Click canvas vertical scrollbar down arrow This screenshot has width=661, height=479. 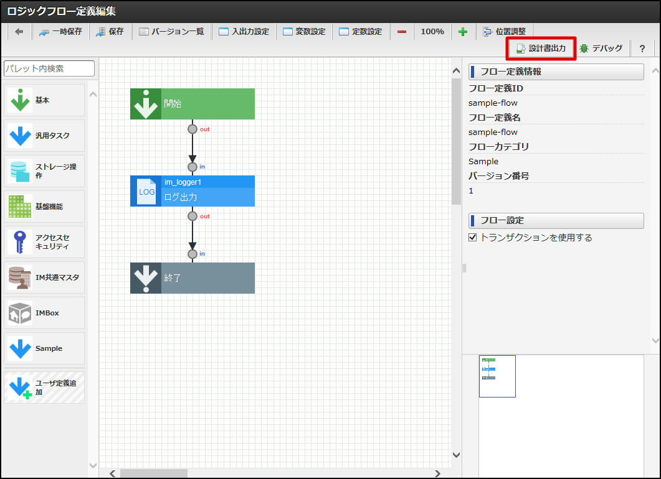(456, 455)
